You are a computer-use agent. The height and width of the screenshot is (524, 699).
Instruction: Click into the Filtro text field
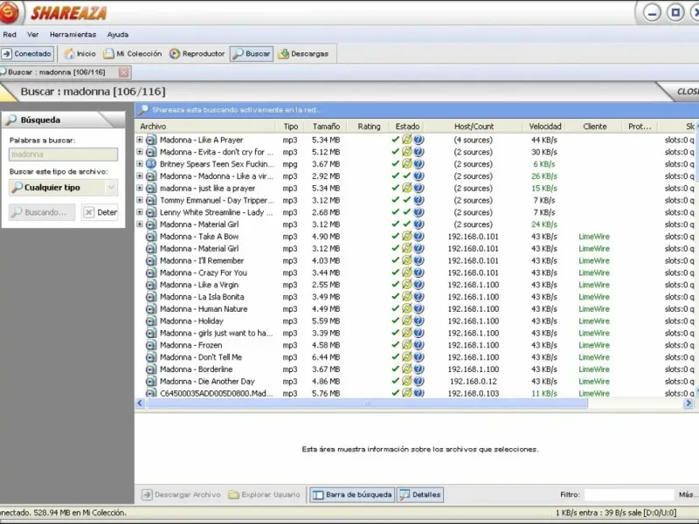[x=628, y=495]
